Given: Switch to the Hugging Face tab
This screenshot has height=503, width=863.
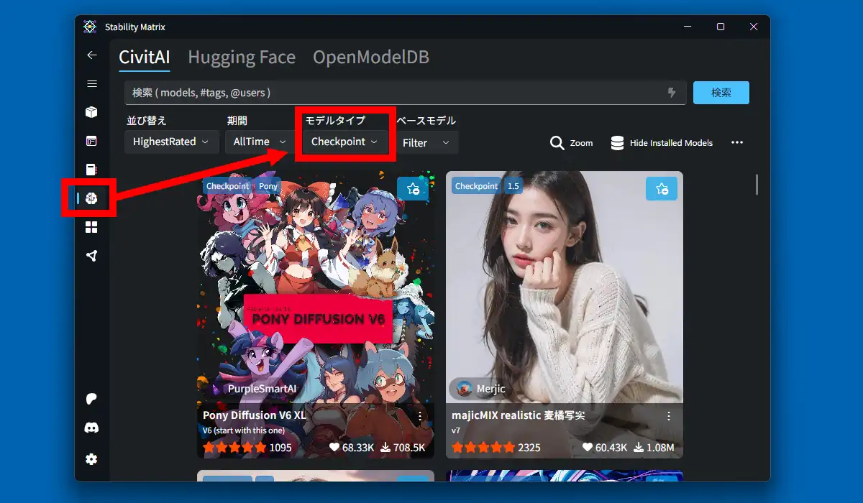Looking at the screenshot, I should (242, 57).
